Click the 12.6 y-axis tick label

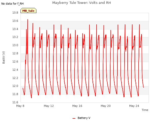[x=15, y=61]
